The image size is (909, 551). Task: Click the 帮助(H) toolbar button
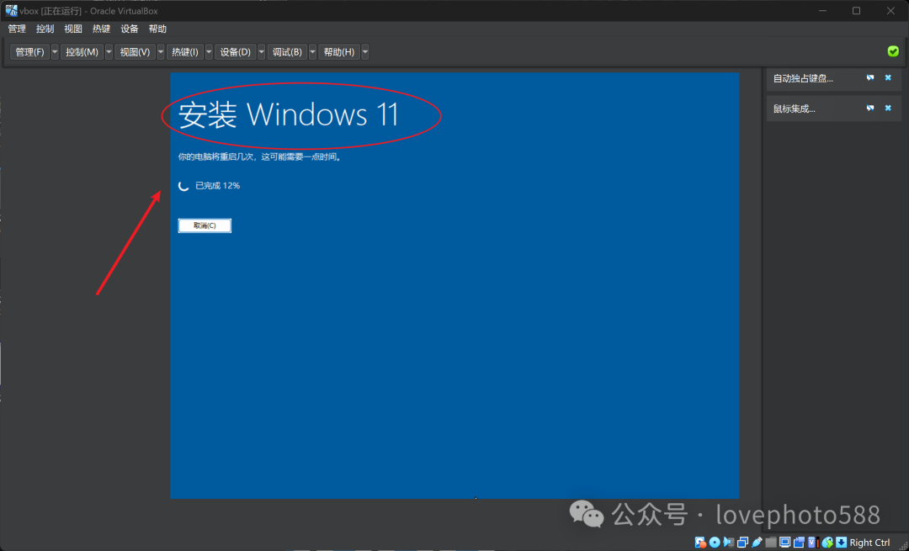coord(339,51)
